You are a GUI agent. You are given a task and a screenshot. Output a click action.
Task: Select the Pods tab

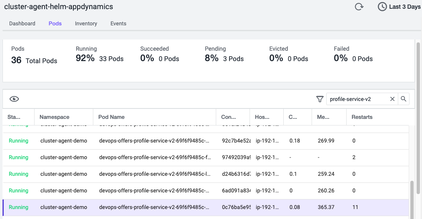pos(55,24)
